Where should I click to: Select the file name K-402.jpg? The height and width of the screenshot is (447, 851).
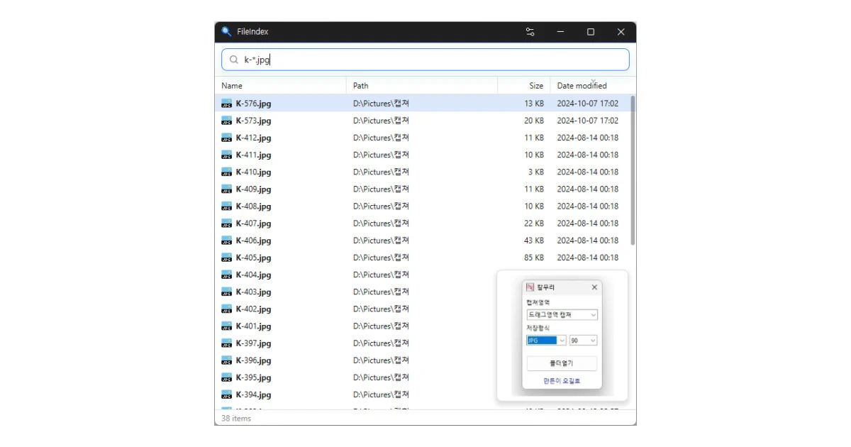[253, 309]
